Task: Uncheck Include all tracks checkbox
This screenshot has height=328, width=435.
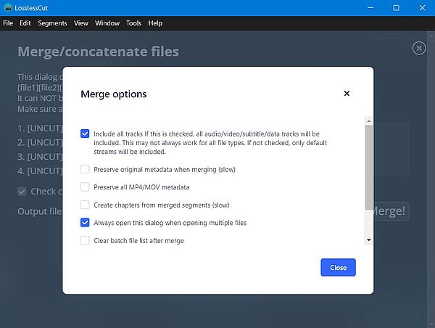Action: pos(85,134)
